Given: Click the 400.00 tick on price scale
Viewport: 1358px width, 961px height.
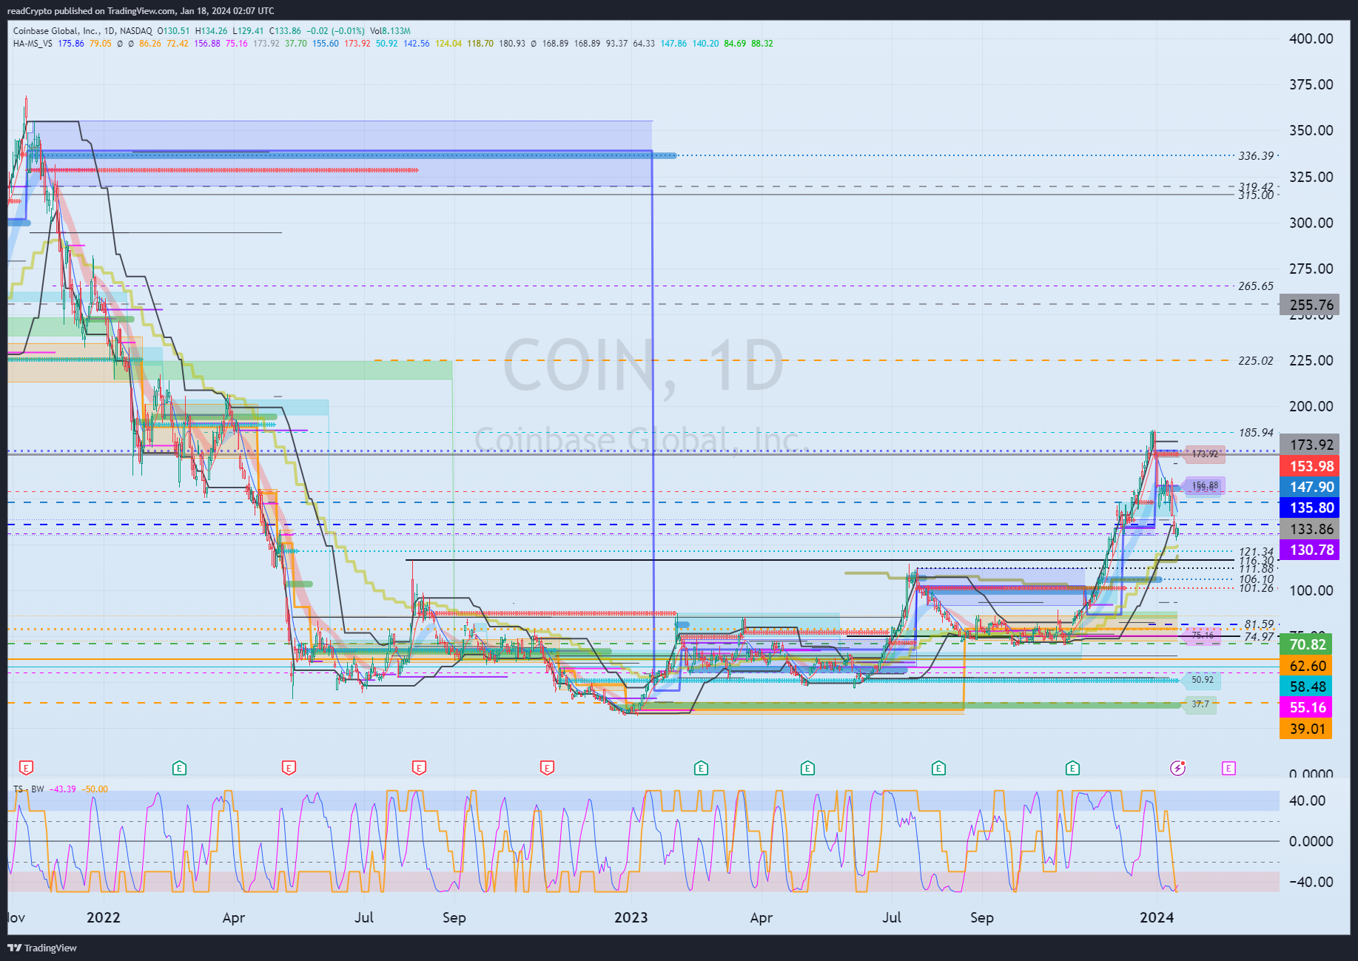Looking at the screenshot, I should 1311,38.
